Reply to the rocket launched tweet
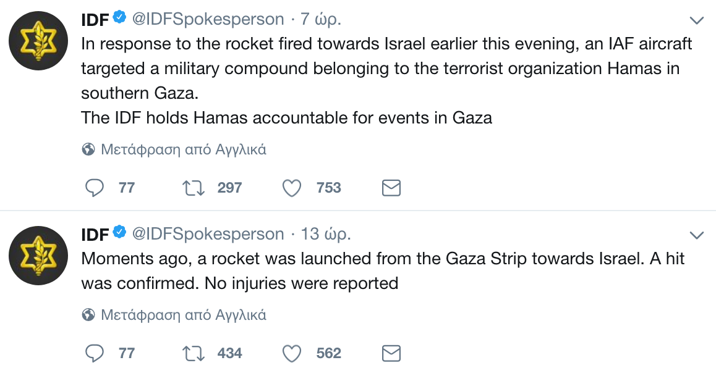 94,353
